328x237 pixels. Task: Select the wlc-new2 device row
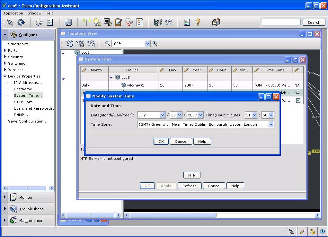point(192,85)
